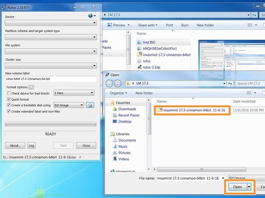Open Downloads in the favorites list
The height and width of the screenshot is (198, 265).
point(127,109)
